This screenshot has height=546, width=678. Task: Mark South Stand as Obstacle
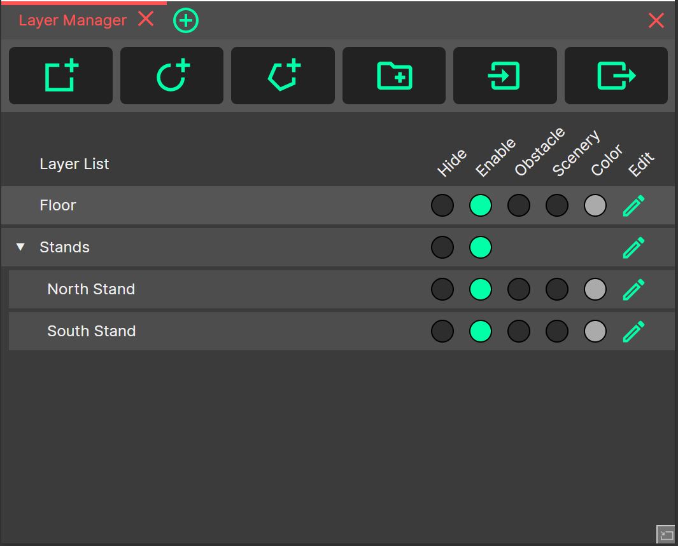[519, 331]
